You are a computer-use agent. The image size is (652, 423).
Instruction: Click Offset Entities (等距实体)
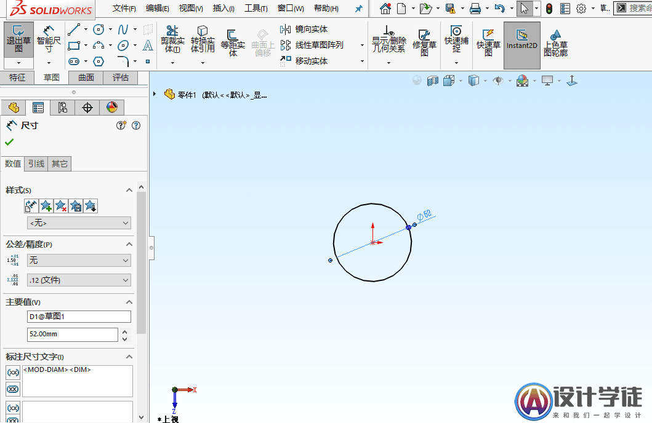pos(233,43)
